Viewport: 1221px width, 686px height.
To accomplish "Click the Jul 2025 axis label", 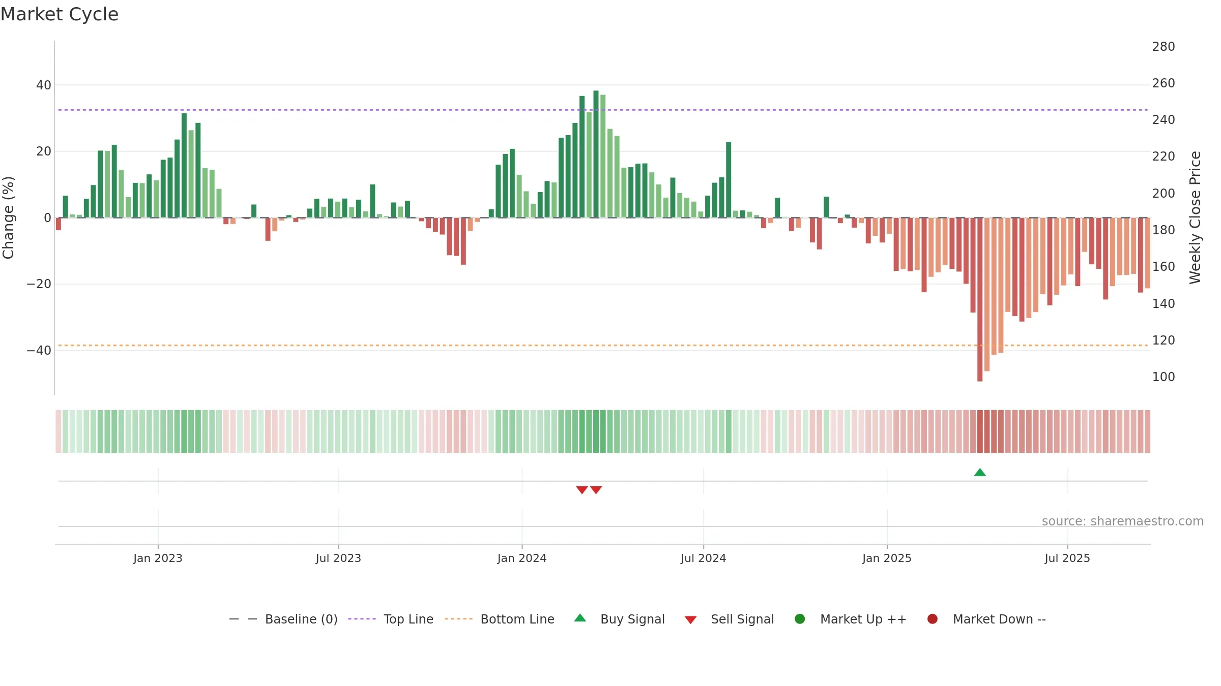I will [1067, 558].
